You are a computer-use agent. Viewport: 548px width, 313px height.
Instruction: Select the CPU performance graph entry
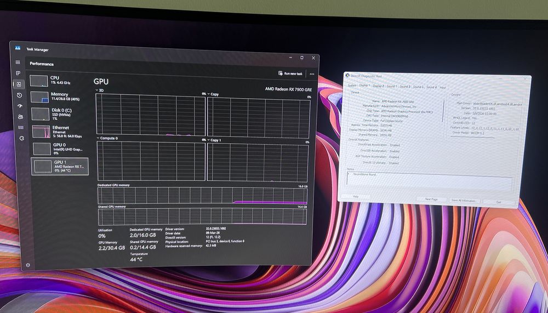click(59, 81)
